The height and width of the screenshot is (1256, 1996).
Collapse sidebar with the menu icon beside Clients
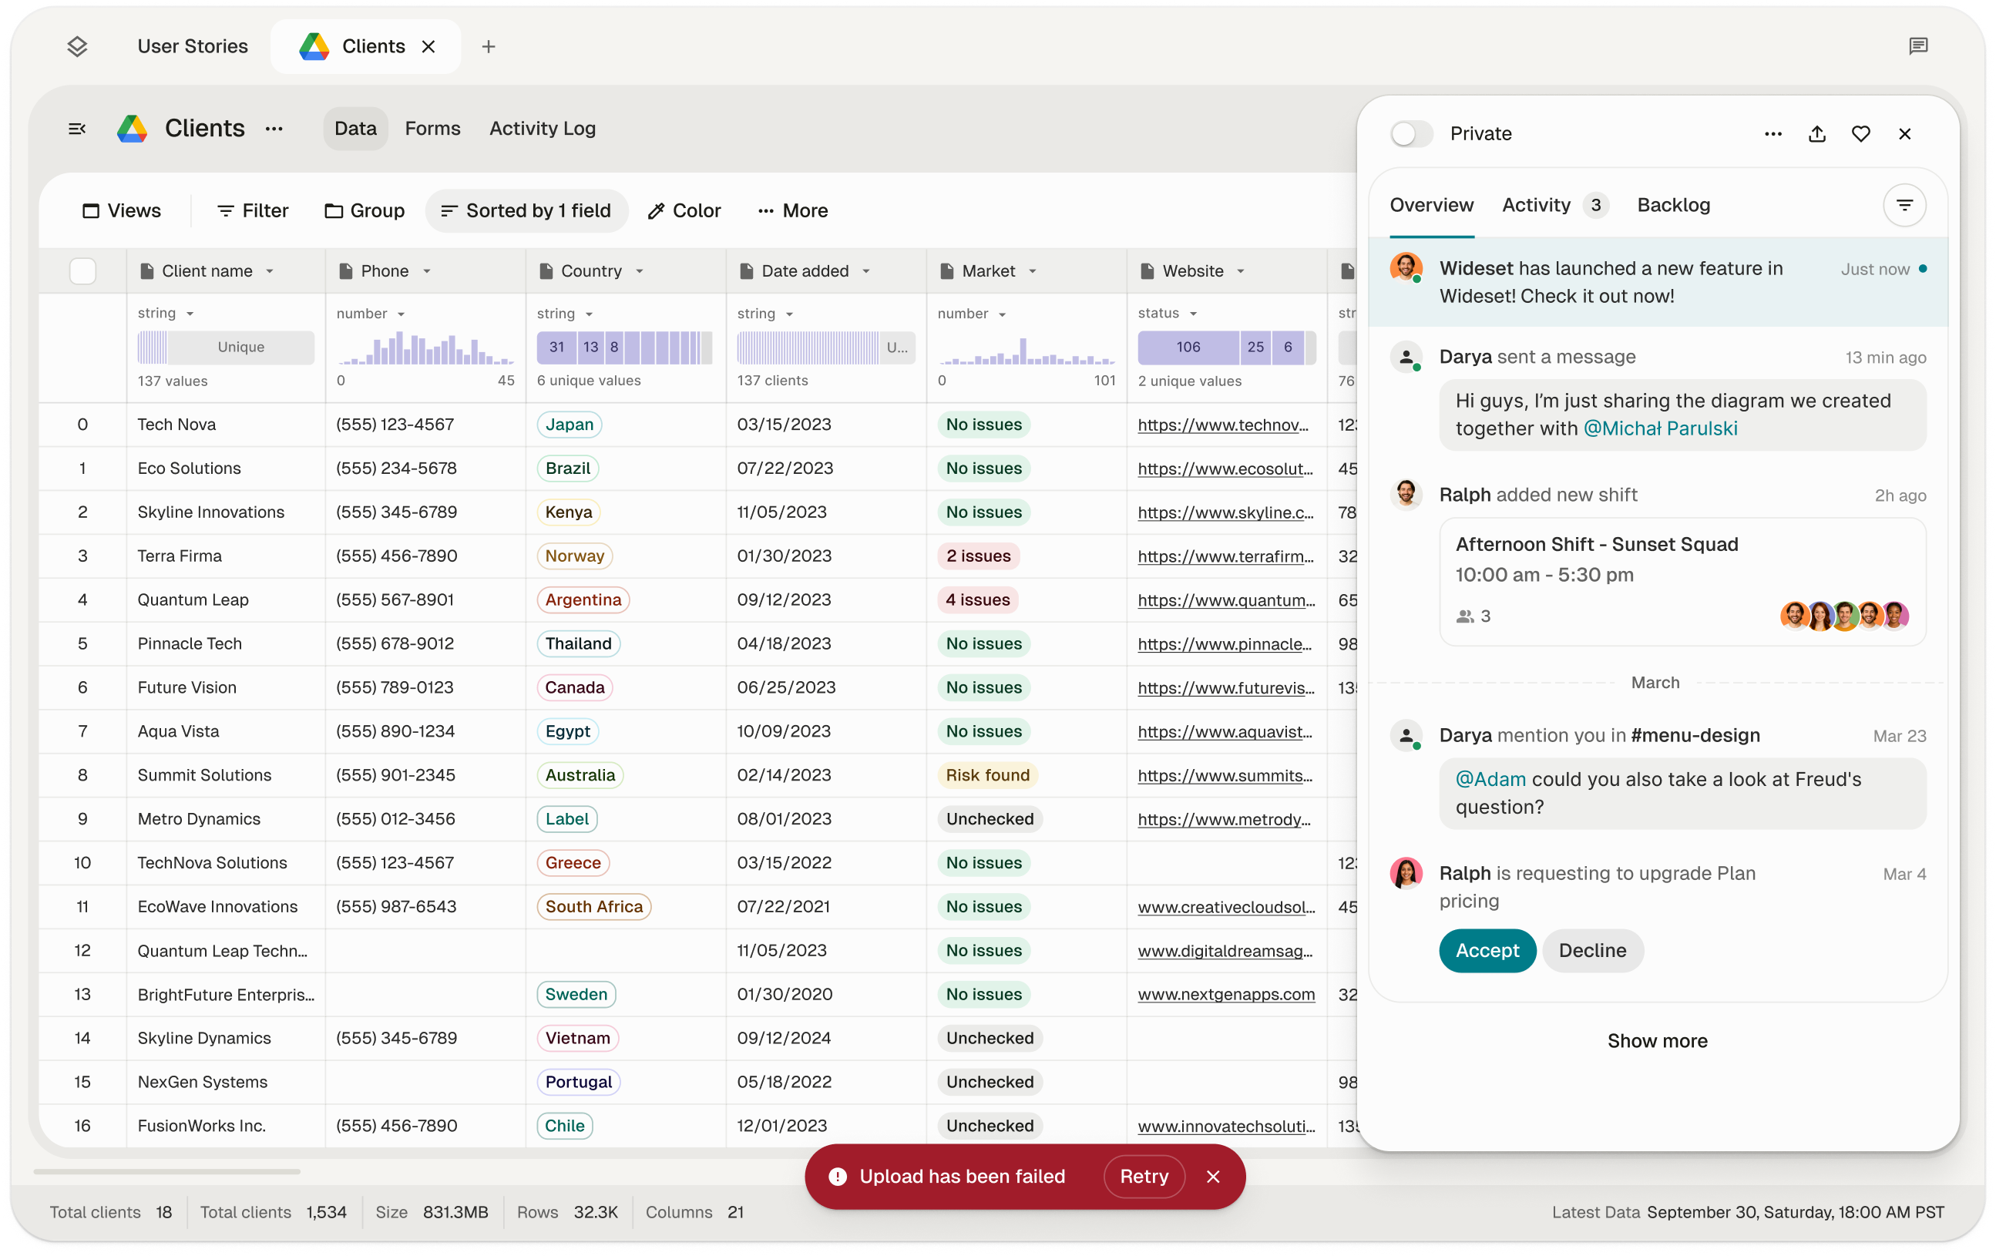[77, 129]
